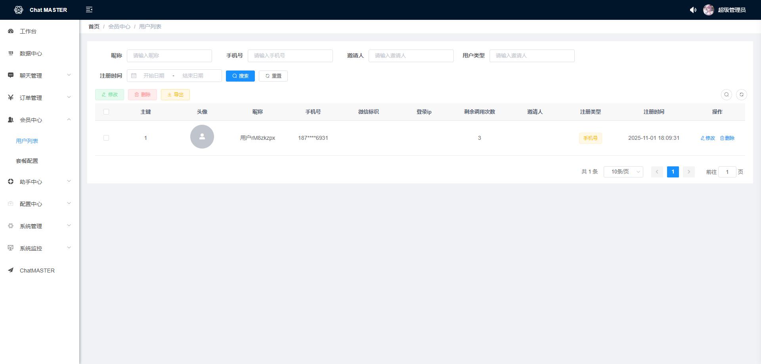Open the 超级管理员 avatar menu
Image resolution: width=761 pixels, height=364 pixels.
click(724, 10)
